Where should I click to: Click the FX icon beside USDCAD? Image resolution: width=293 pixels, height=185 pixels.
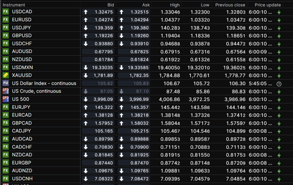pyautogui.click(x=5, y=12)
